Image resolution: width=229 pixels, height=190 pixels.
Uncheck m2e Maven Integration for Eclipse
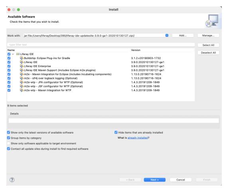click(x=9, y=74)
